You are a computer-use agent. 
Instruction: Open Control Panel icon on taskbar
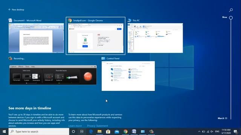pyautogui.click(x=143, y=132)
